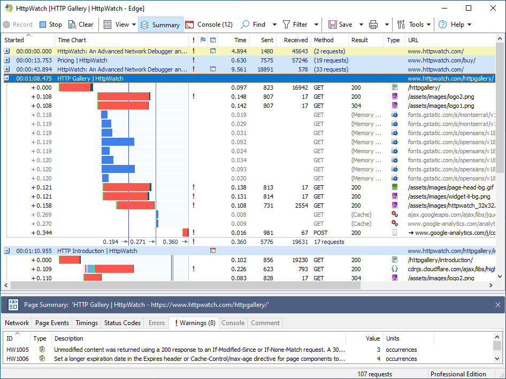Click the POST request type icon
Screen dimensions: 506x379
pos(394,233)
